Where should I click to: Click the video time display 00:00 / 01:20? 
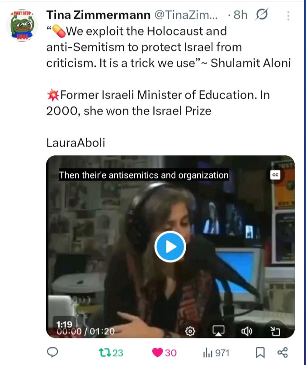[x=85, y=331]
